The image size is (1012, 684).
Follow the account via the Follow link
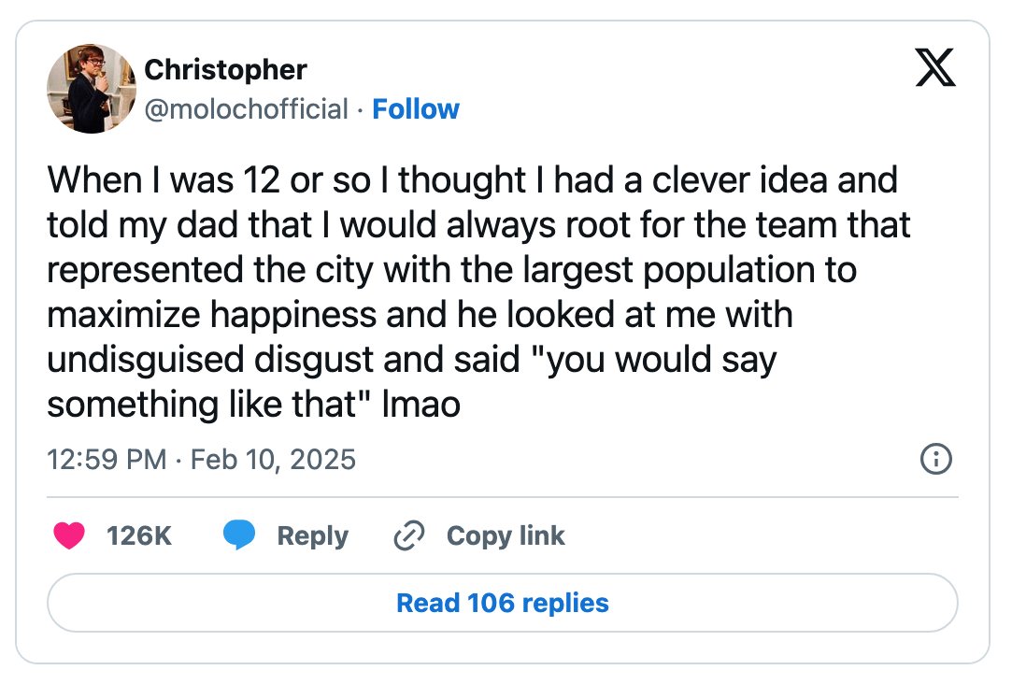[416, 109]
